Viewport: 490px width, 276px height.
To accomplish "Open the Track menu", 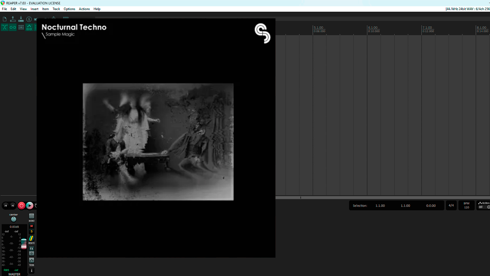I will 56,9.
